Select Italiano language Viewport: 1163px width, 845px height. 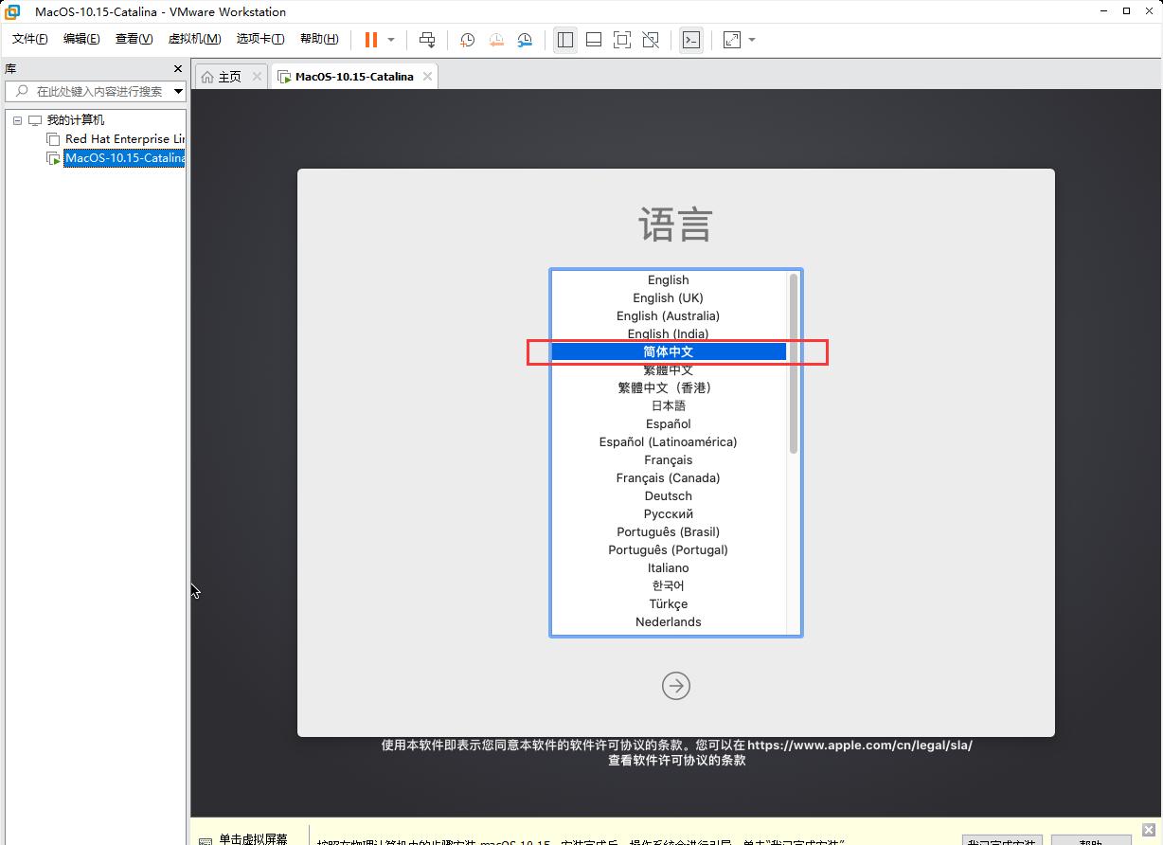coord(669,567)
